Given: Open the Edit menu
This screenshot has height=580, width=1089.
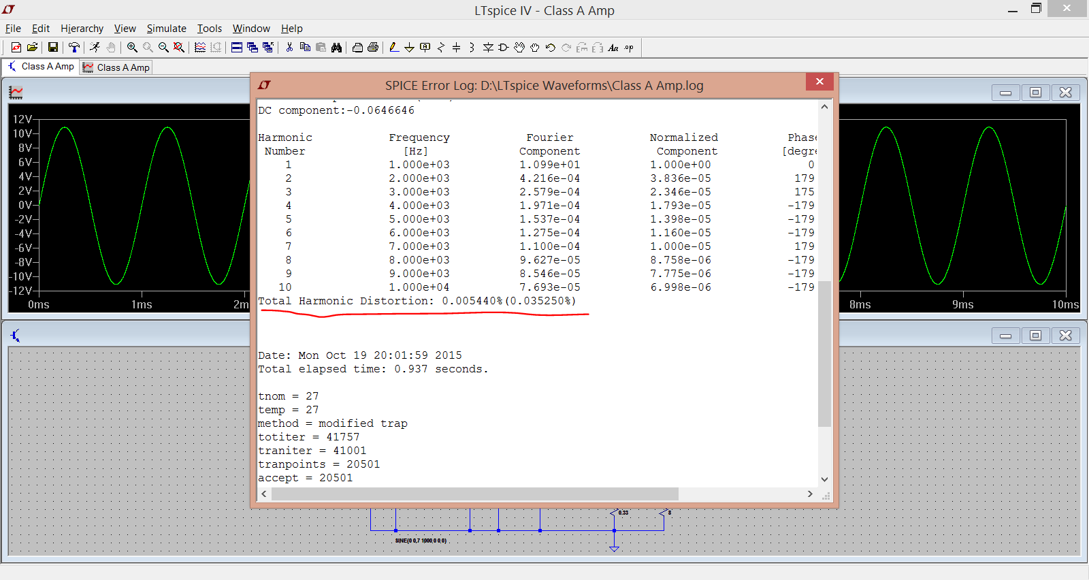Looking at the screenshot, I should [x=41, y=29].
